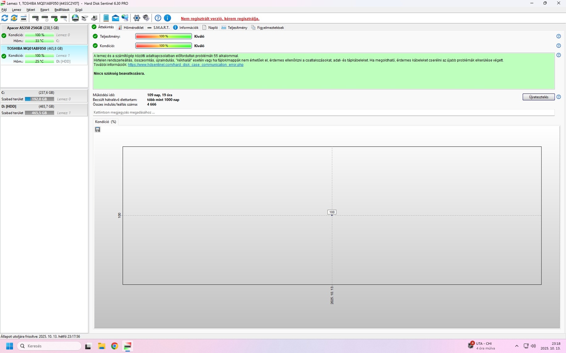Click the 'Nem regisztrált verzió' registration link
This screenshot has width=566, height=353.
[220, 19]
